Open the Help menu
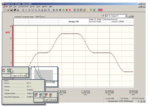 coord(50,7)
